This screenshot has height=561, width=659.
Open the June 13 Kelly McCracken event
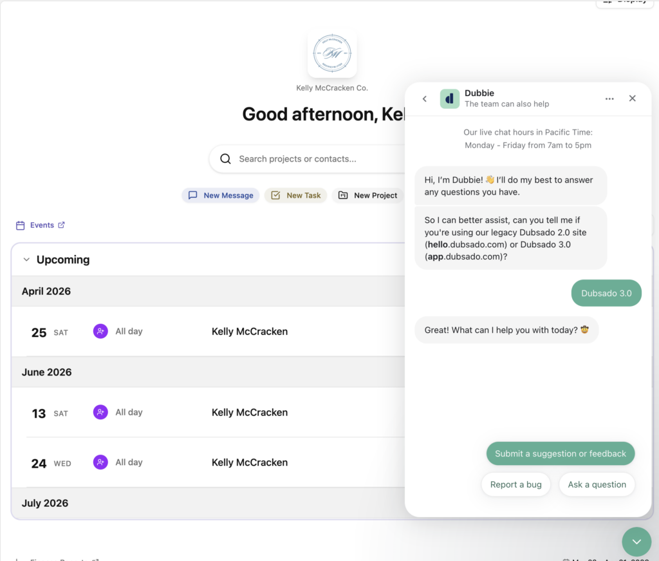[250, 413]
